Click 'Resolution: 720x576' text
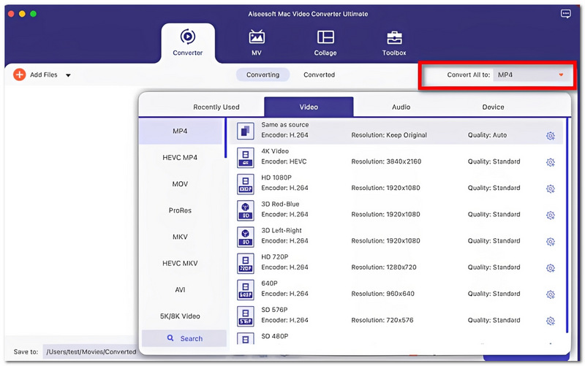Image resolution: width=585 pixels, height=366 pixels. point(382,321)
